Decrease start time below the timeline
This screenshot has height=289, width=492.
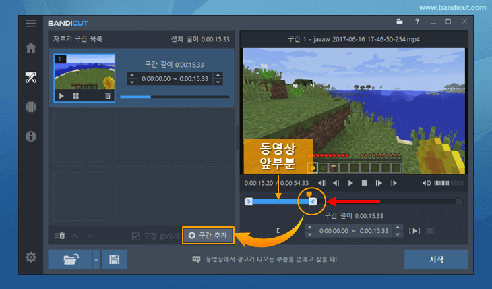coord(310,234)
